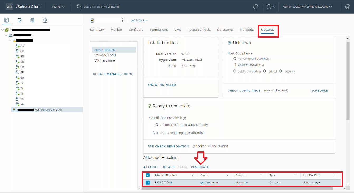
Task: Open the VMs tab
Action: (178, 30)
